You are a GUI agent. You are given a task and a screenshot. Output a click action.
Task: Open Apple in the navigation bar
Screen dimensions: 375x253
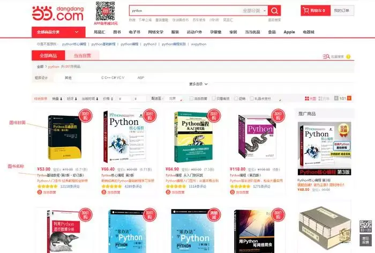[289, 32]
